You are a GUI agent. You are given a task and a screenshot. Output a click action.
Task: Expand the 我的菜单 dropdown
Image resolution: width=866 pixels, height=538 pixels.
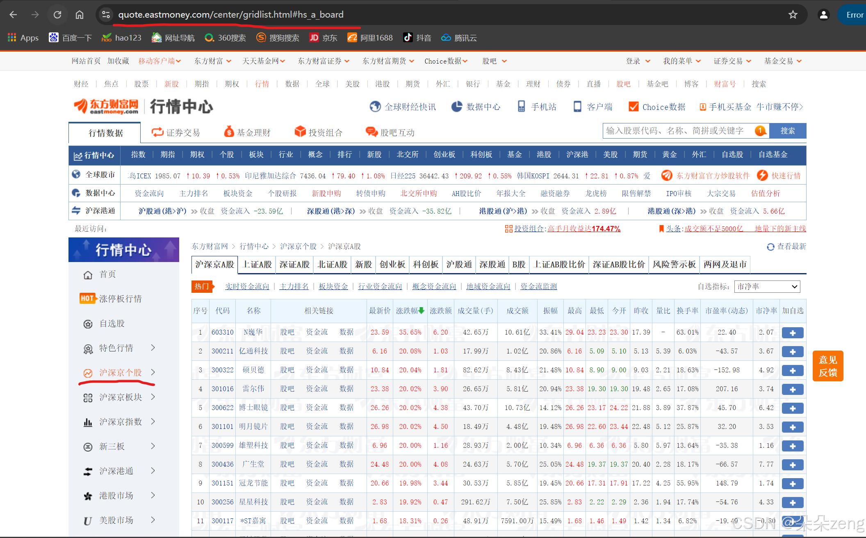pos(682,61)
